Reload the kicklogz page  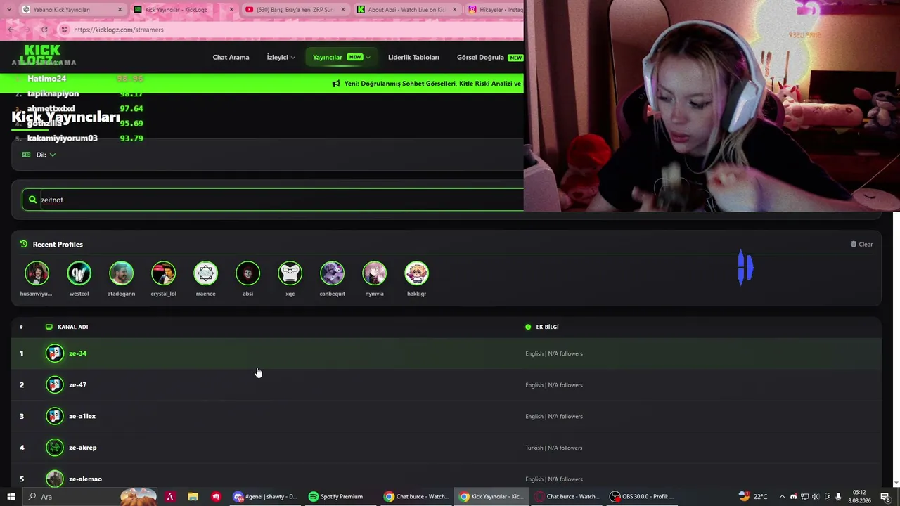pyautogui.click(x=44, y=30)
